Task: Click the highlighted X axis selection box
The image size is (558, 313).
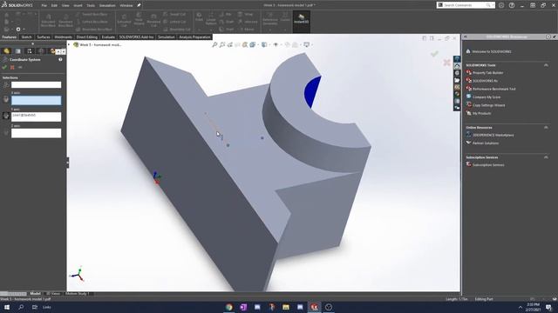Action: pos(36,101)
